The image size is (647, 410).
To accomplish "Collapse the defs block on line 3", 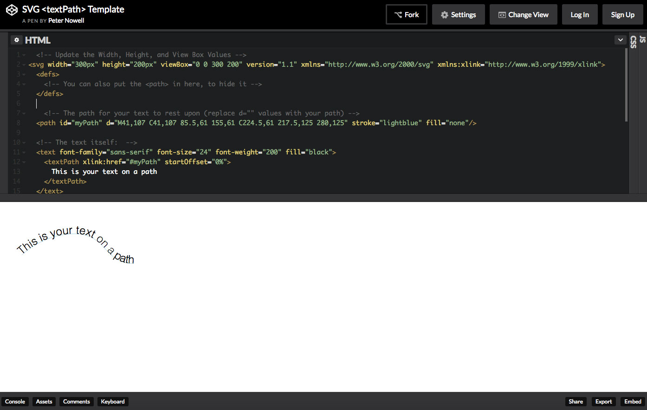I will (24, 74).
